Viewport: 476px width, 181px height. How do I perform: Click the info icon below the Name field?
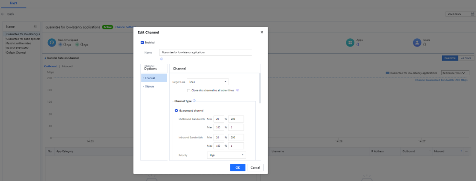[x=162, y=59]
